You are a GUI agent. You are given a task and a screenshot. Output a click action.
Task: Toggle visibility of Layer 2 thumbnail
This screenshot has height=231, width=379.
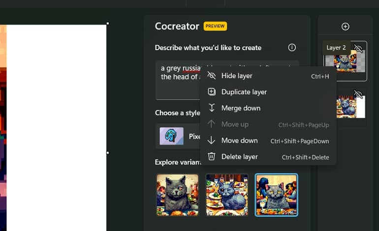point(358,48)
